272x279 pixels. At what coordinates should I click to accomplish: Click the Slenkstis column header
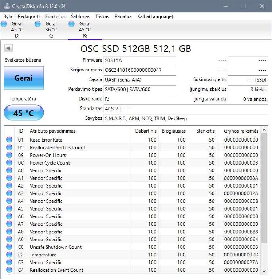205,131
